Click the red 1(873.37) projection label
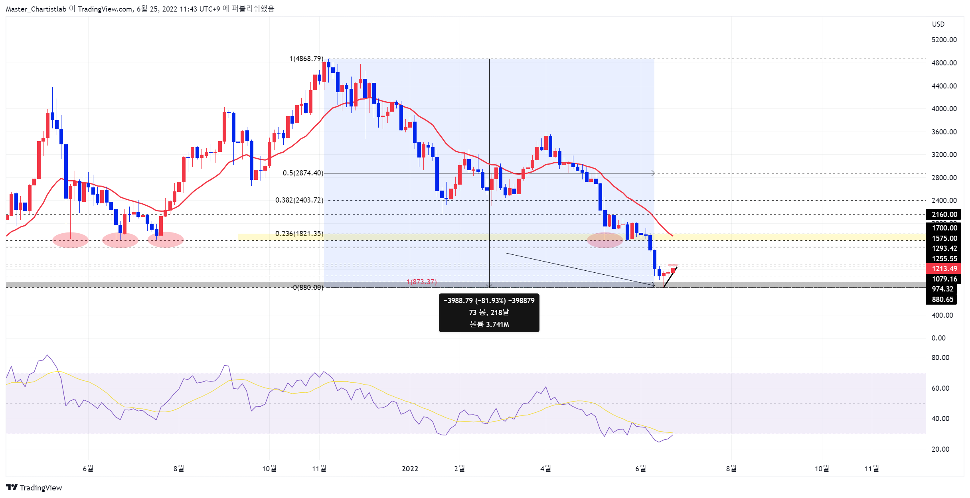 pyautogui.click(x=421, y=282)
